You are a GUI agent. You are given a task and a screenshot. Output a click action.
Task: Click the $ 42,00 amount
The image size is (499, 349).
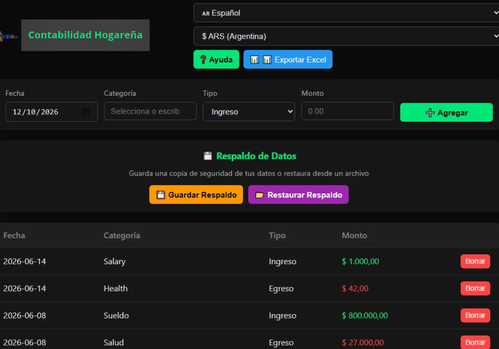(355, 288)
